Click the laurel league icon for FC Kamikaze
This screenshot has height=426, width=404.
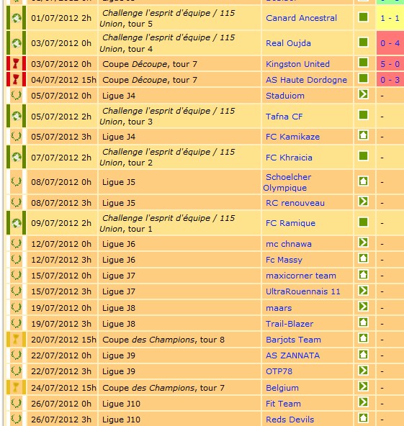click(x=16, y=136)
